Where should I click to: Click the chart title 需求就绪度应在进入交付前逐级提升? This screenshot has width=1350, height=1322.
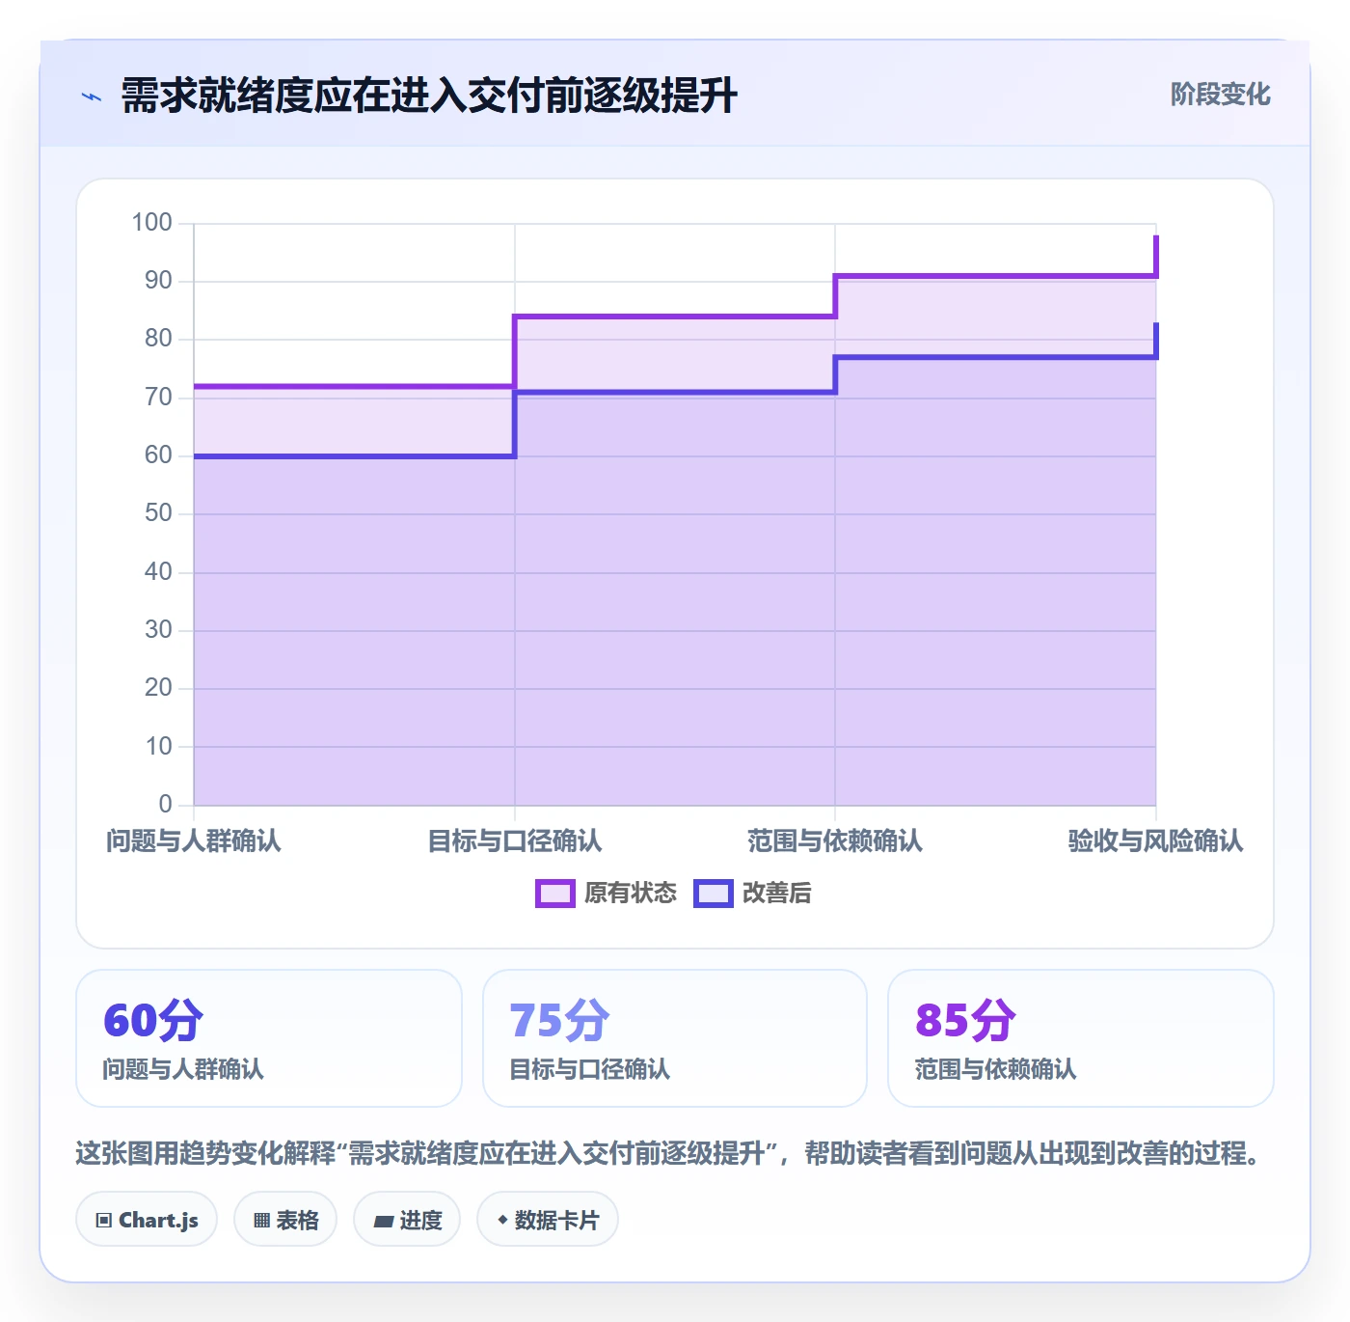[x=429, y=96]
